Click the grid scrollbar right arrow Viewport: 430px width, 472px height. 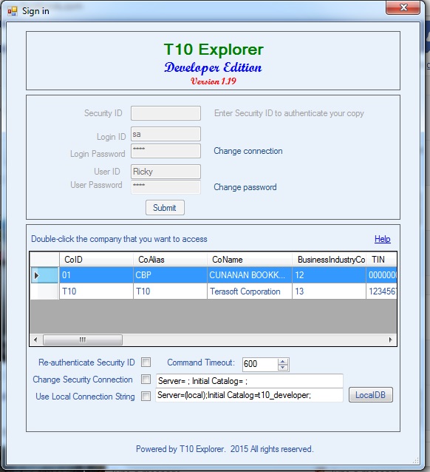click(x=390, y=340)
